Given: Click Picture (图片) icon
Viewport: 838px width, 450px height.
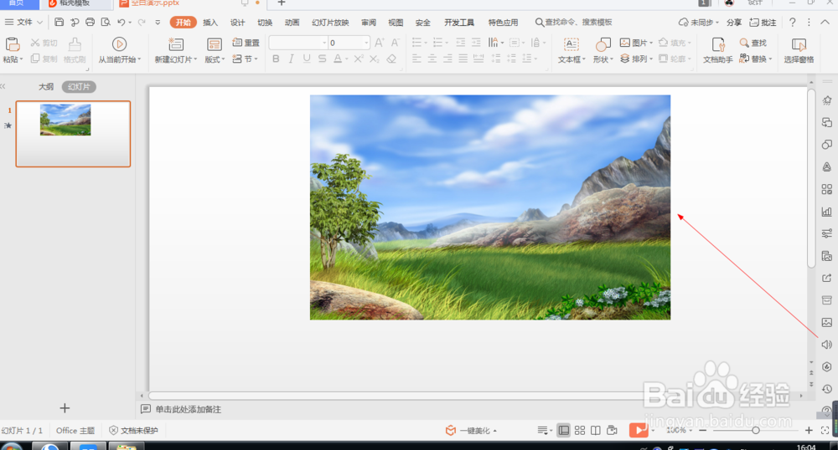Looking at the screenshot, I should click(625, 43).
